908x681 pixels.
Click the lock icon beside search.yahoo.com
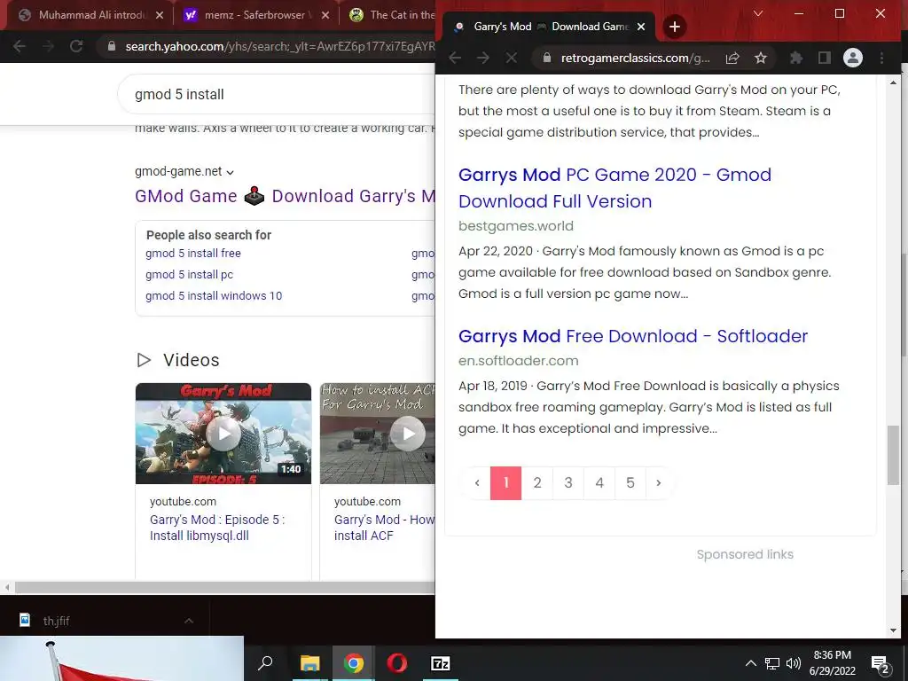(112, 46)
